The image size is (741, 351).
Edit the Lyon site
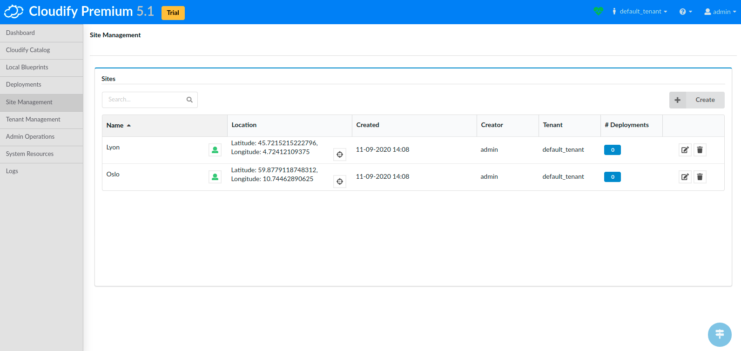click(x=685, y=150)
